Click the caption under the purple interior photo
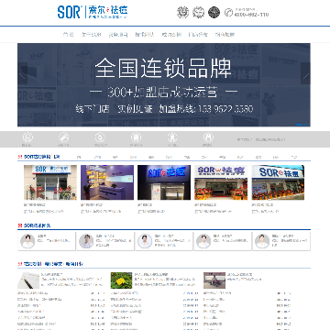This screenshot has height=330, width=330. pos(92,204)
